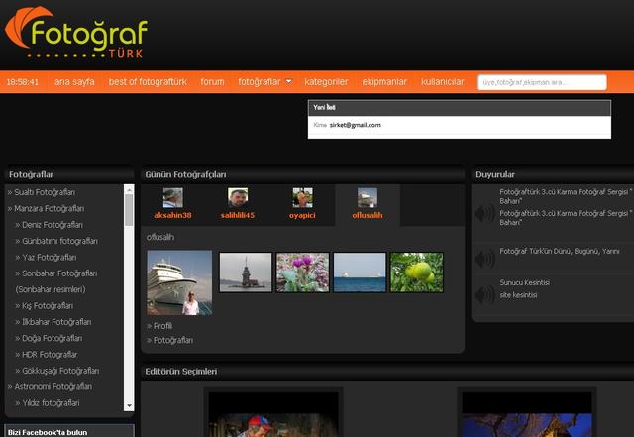
Task: Open Fotoğraf Türk'ün Dünü, Bugünü, Yarını announcement
Action: (x=559, y=252)
